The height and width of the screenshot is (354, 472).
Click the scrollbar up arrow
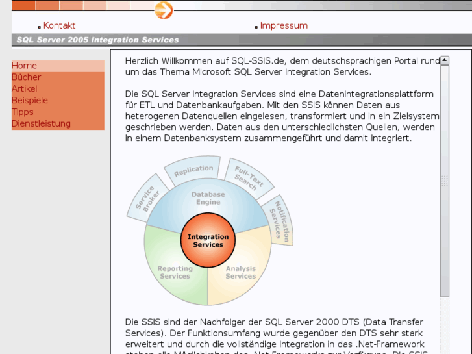pos(445,60)
